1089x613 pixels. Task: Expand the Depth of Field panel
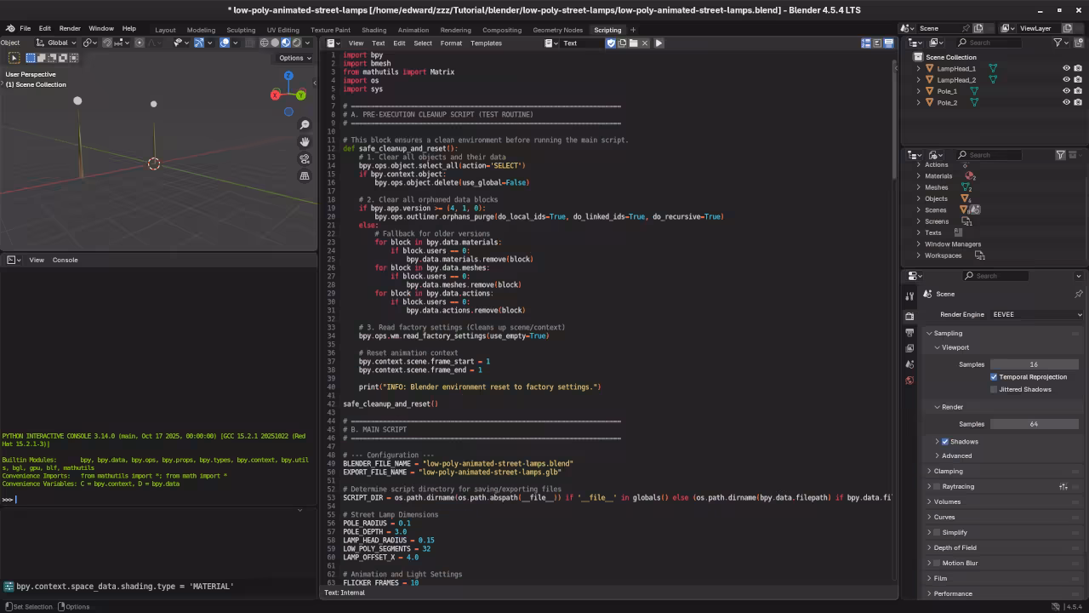pos(955,547)
